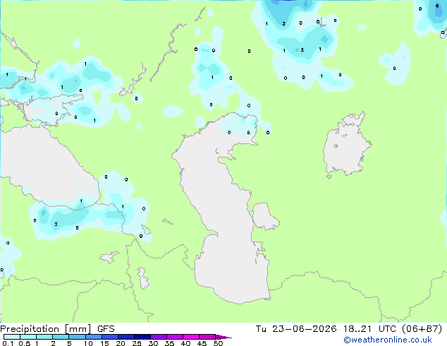The image size is (447, 346).
Task: Click the 'GFS' model label
Action: coord(106,329)
